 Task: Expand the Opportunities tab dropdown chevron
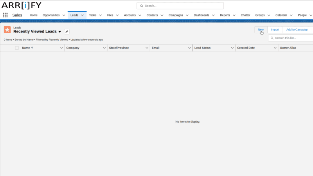coord(64,15)
